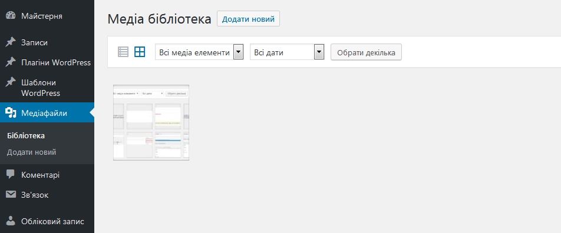Click the speech bubble icon beside Коментарі
Image resolution: width=561 pixels, height=233 pixels.
point(11,175)
